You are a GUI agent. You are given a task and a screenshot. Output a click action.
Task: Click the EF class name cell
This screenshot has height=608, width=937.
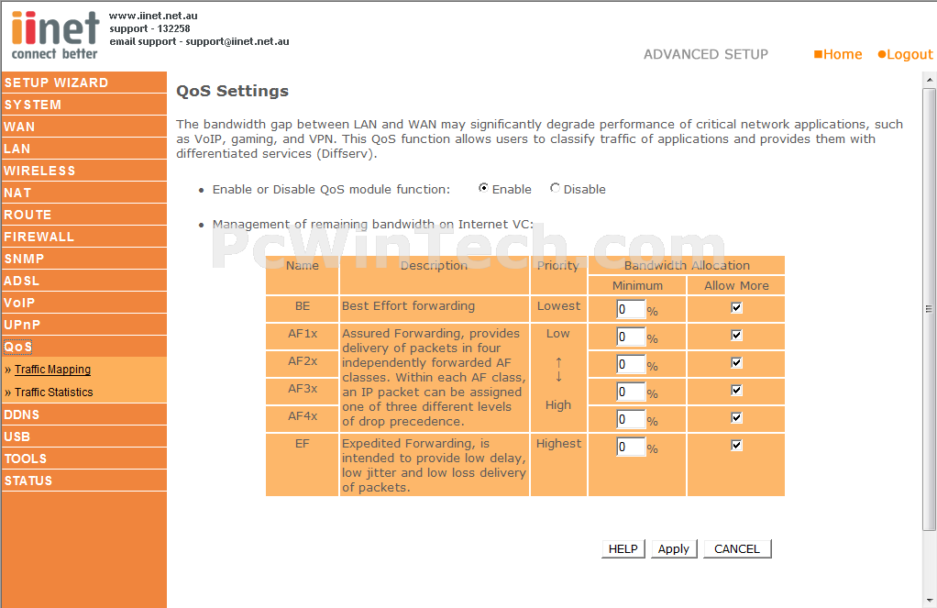(x=303, y=465)
